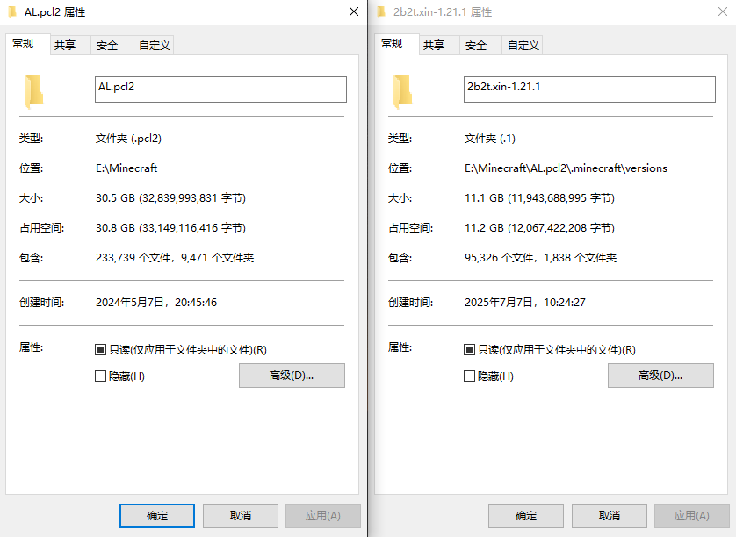Click the large folder icon for 2b2t.xin-1.21.1
This screenshot has width=736, height=537.
pos(403,90)
